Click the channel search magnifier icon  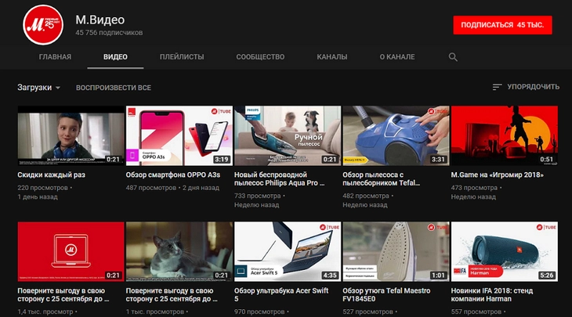tap(453, 57)
